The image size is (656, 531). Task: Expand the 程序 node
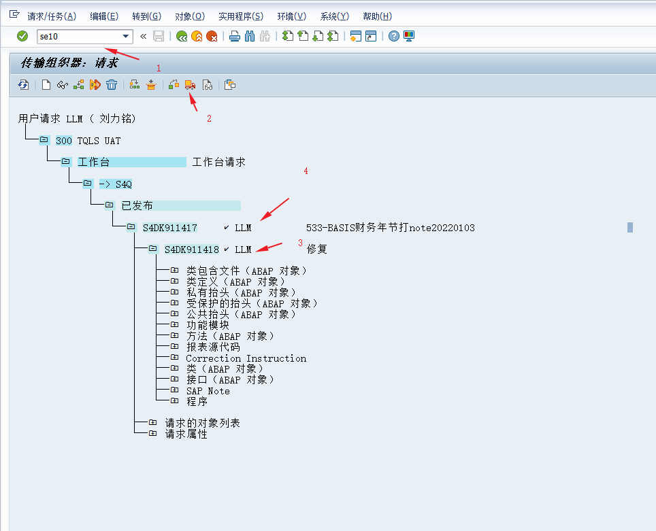coord(175,401)
